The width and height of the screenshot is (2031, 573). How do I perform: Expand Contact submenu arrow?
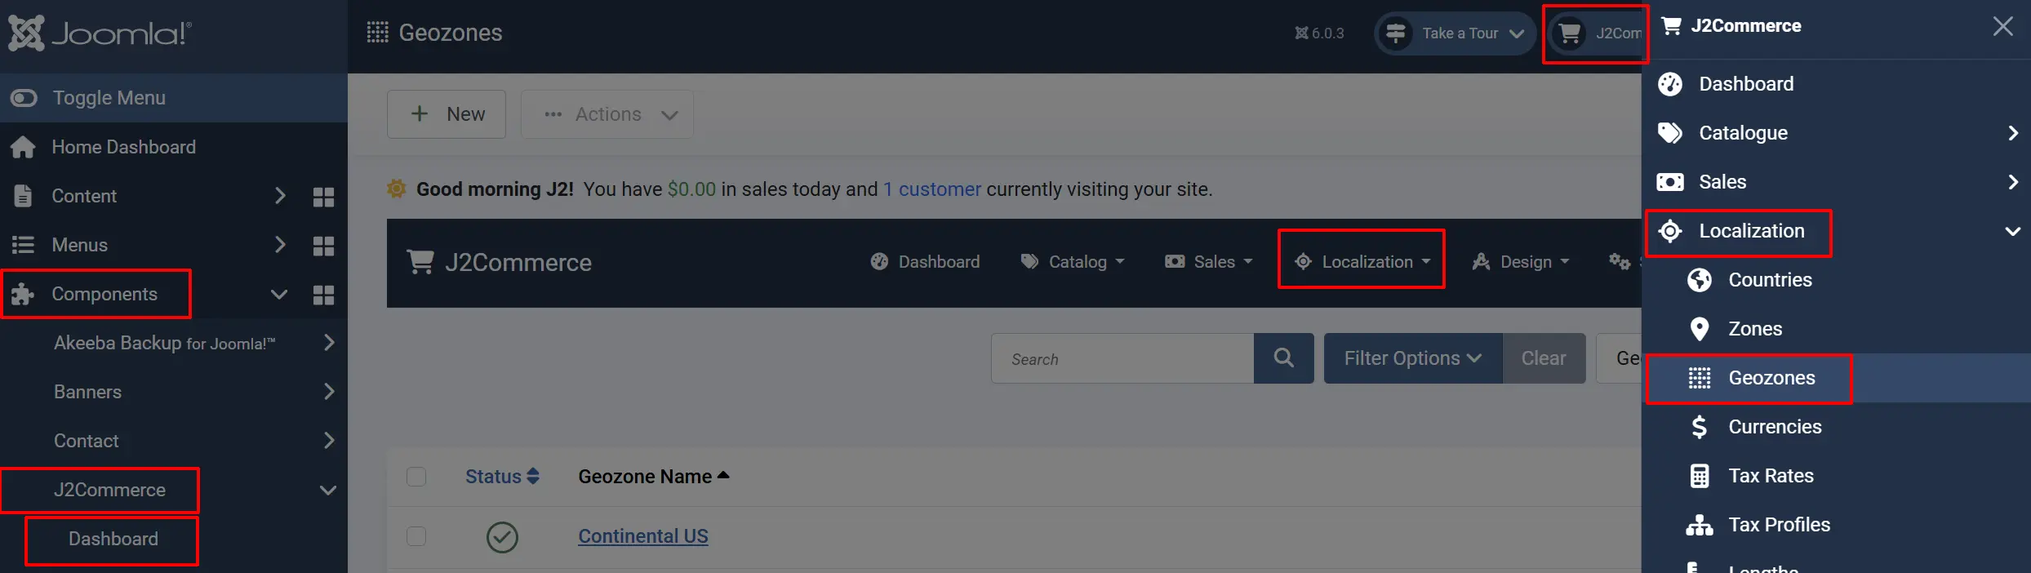coord(329,441)
